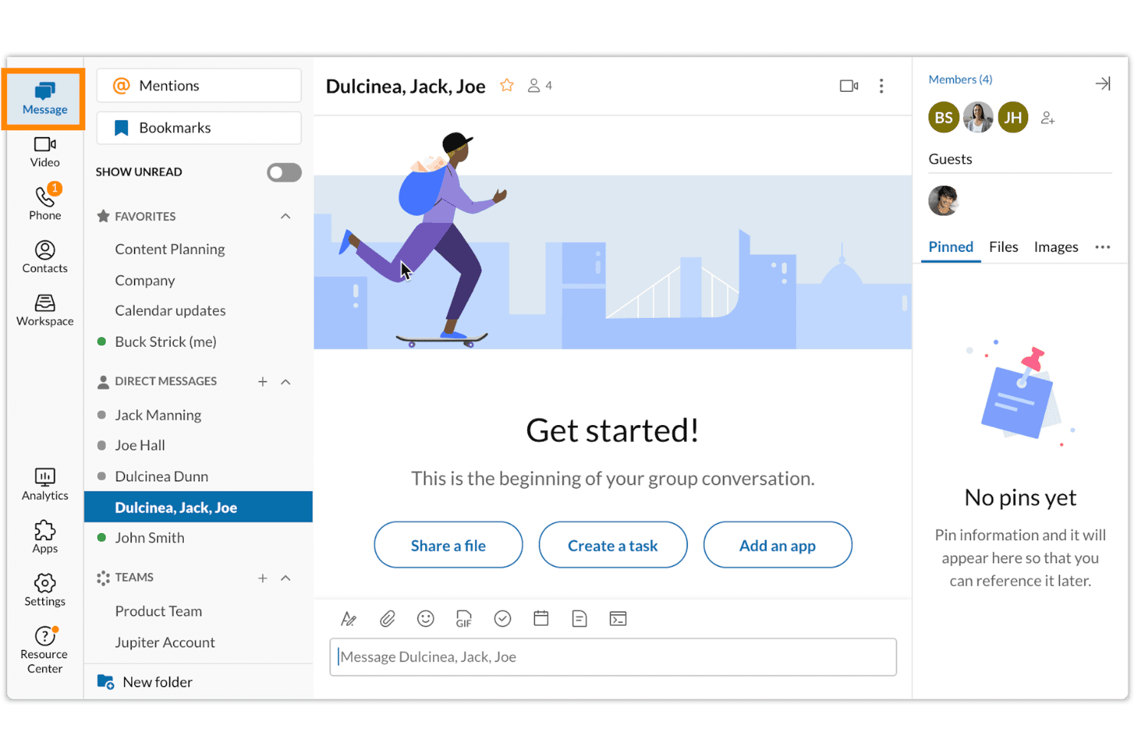Start a video call in the conversation header
This screenshot has height=756, width=1134.
(x=849, y=86)
